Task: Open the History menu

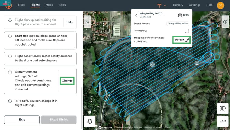Action: point(178,5)
